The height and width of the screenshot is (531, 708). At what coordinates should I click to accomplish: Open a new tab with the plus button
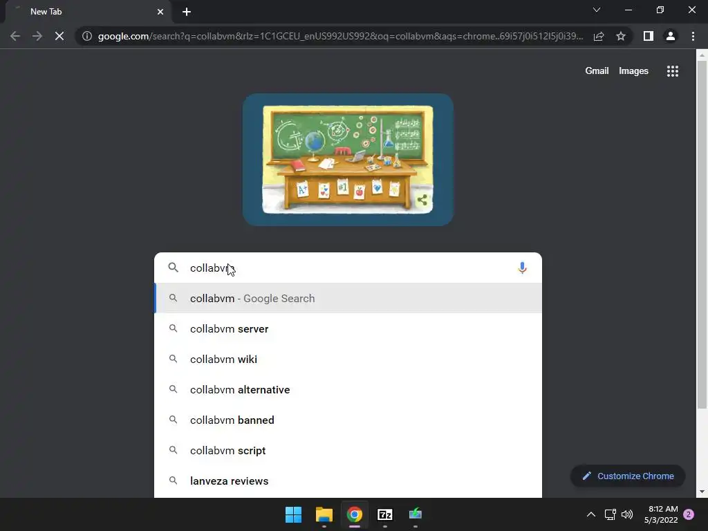point(187,12)
